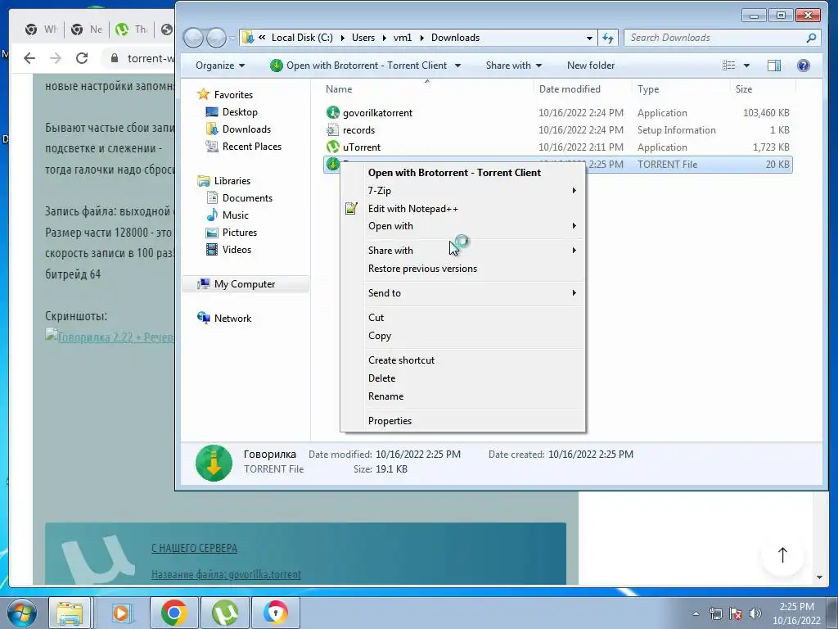Click the New folder button
This screenshot has height=629, width=838.
pyautogui.click(x=591, y=66)
